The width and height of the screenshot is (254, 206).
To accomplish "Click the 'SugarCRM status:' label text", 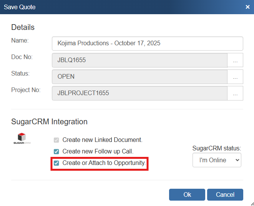I will 217,148.
